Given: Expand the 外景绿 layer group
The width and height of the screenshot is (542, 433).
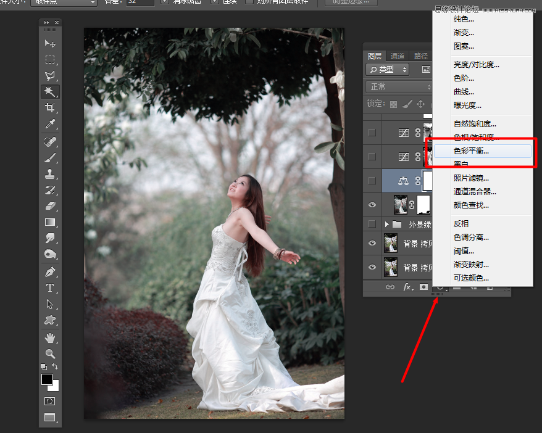Looking at the screenshot, I should 386,223.
